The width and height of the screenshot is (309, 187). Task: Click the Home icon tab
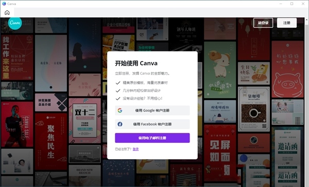[x=7, y=12]
